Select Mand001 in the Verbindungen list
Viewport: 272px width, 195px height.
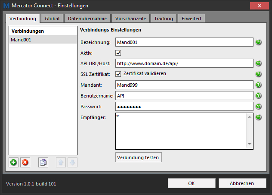(43, 40)
